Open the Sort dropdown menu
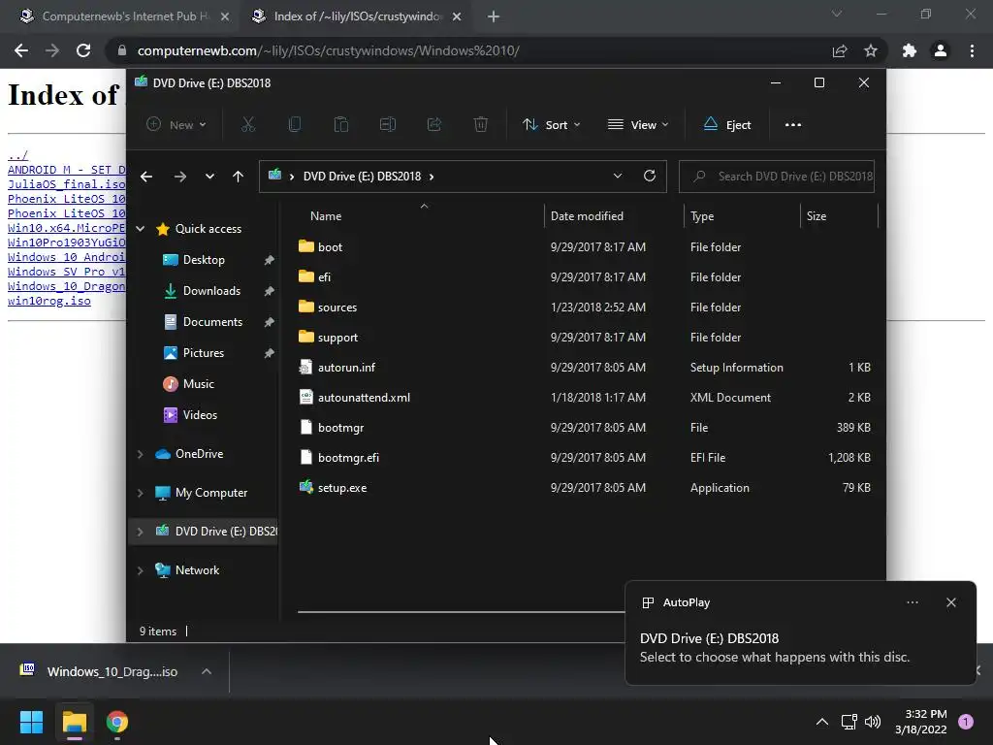This screenshot has height=745, width=993. [551, 125]
